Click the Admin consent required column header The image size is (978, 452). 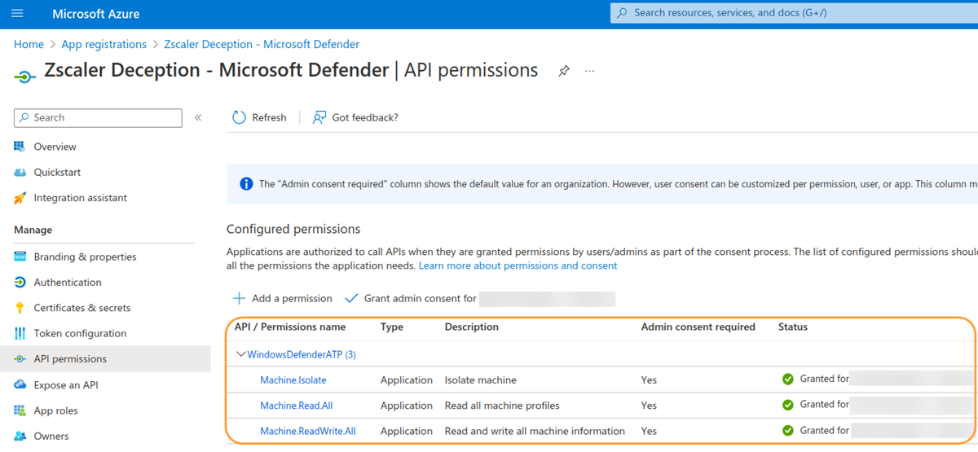pos(698,327)
